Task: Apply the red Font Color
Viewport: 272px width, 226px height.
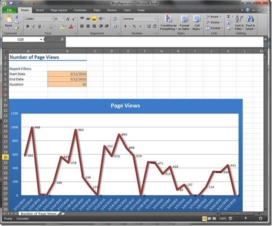Action: pyautogui.click(x=71, y=27)
